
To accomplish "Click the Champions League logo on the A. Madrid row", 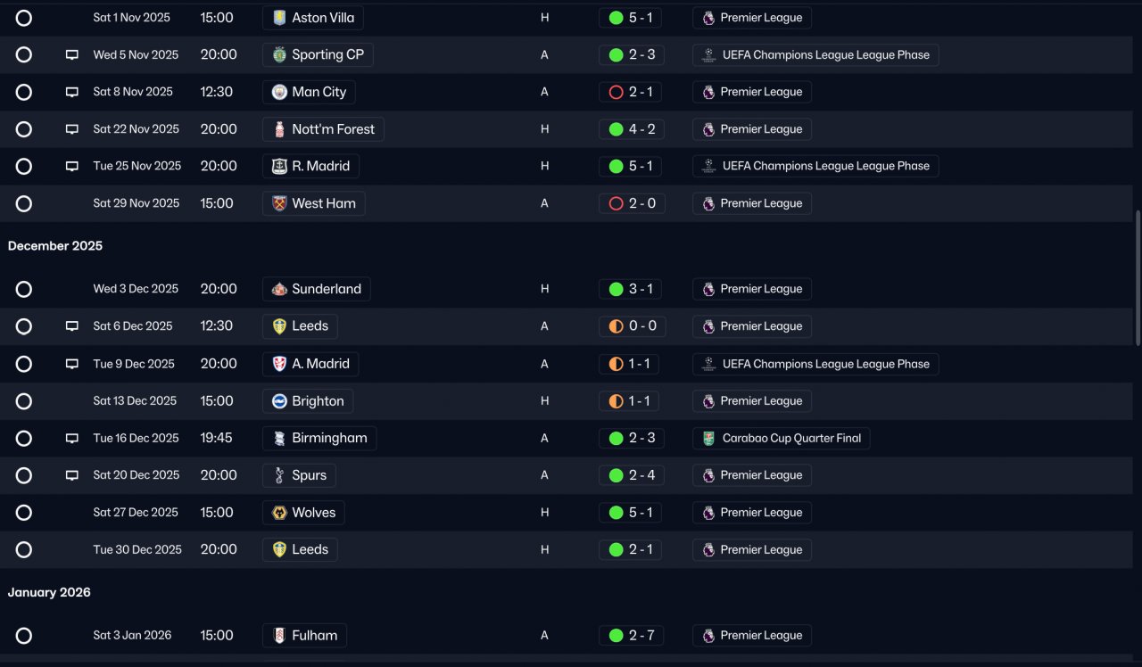I will 708,364.
